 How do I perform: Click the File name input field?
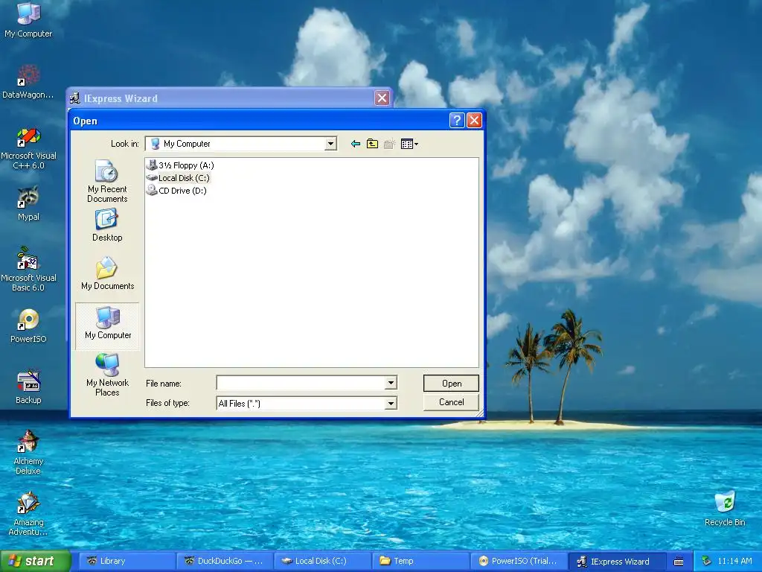tap(301, 384)
